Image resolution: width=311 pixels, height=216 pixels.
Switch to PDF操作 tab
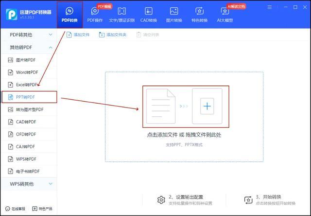coord(95,15)
